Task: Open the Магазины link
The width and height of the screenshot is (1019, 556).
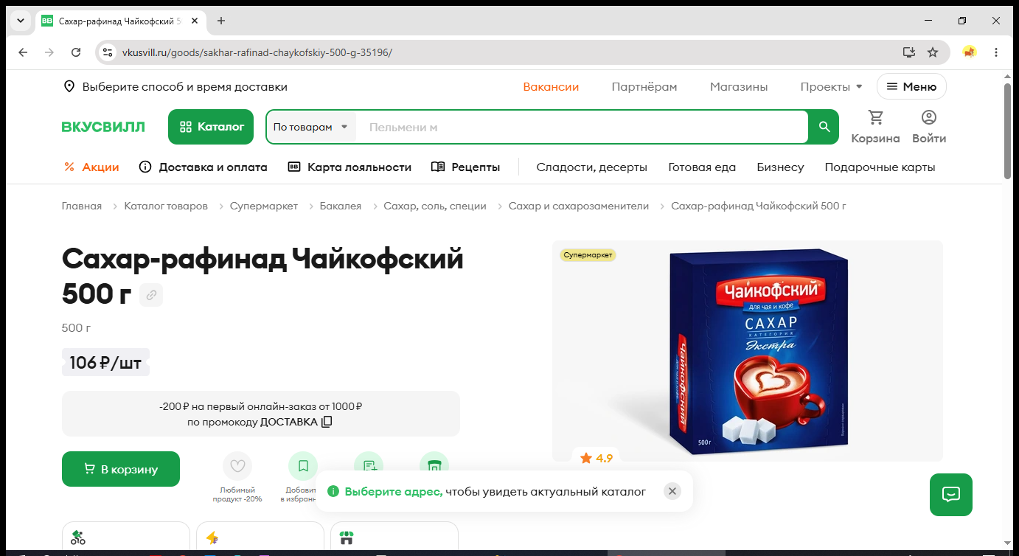Action: pos(739,87)
